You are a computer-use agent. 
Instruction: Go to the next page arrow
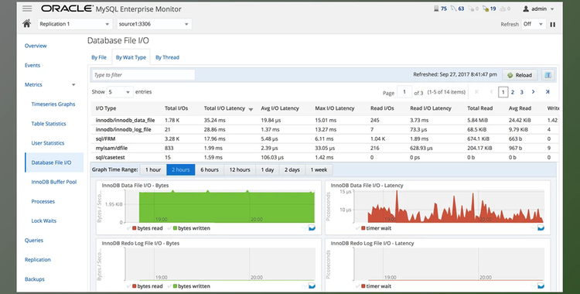pyautogui.click(x=533, y=92)
